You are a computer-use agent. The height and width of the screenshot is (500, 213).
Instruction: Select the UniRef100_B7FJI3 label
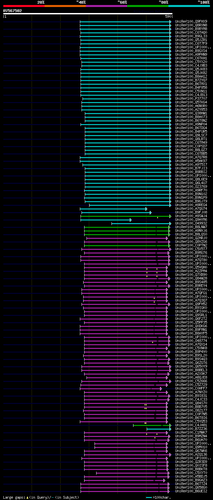191,168
